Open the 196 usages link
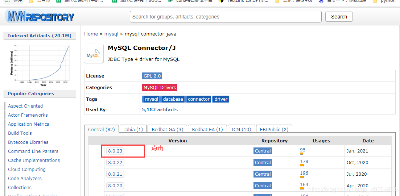400x196 pixels. pyautogui.click(x=304, y=173)
